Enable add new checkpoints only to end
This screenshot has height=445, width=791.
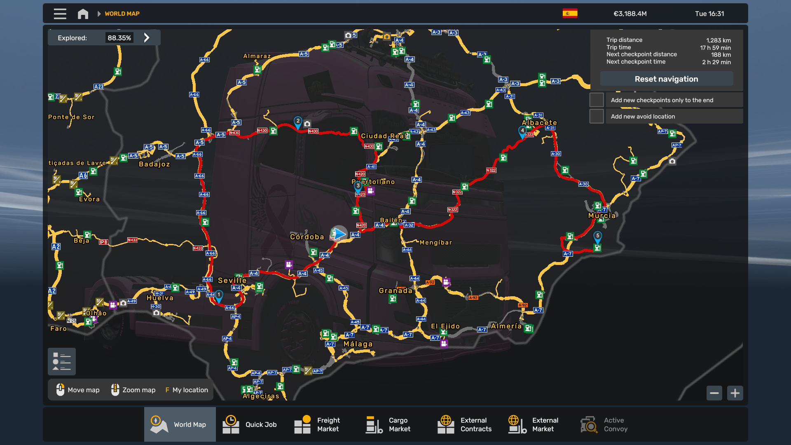[597, 100]
